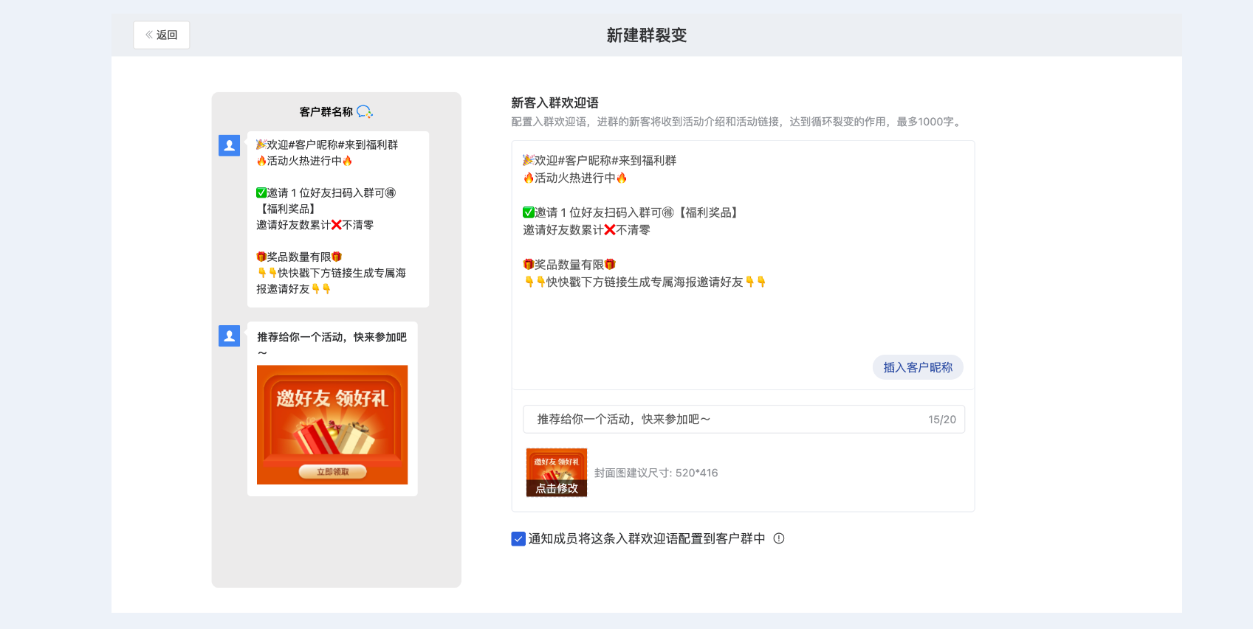Viewport: 1253px width, 629px height.
Task: Click the avatar icon beside the welcome message
Action: point(229,145)
